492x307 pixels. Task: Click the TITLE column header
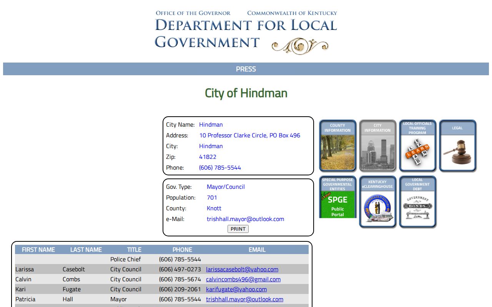click(x=134, y=249)
